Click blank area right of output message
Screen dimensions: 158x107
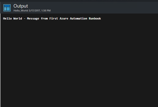click(x=129, y=18)
